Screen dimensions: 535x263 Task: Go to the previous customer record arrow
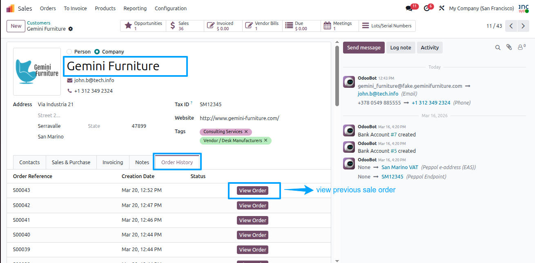coord(511,26)
